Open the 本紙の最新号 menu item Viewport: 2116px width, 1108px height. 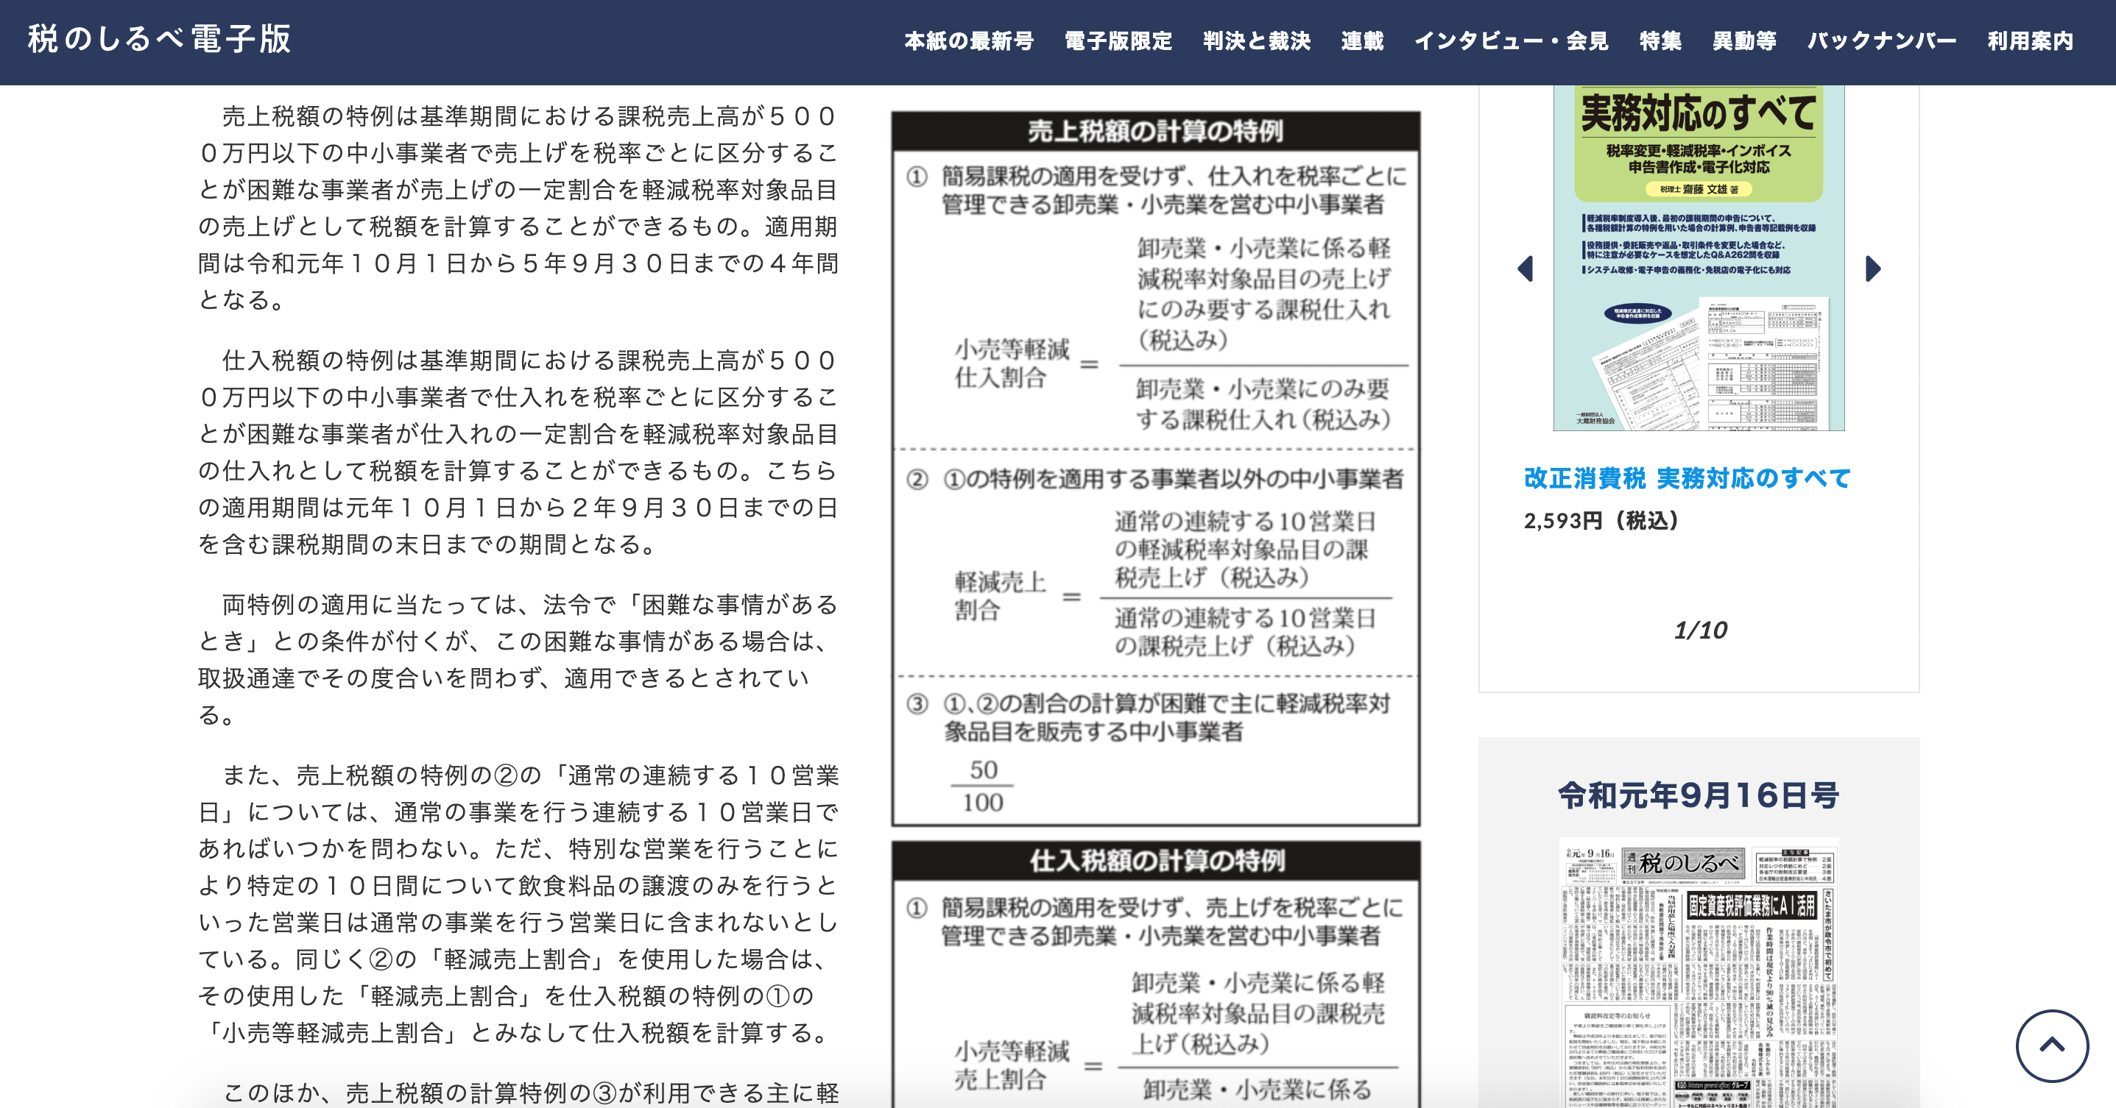(x=968, y=41)
